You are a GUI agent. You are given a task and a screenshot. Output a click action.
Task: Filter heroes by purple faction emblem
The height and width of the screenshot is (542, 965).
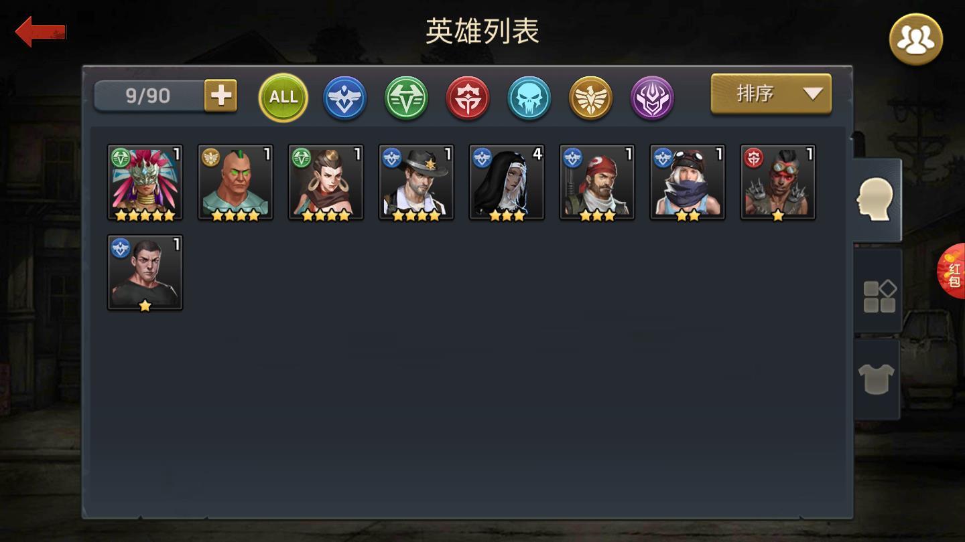click(652, 98)
